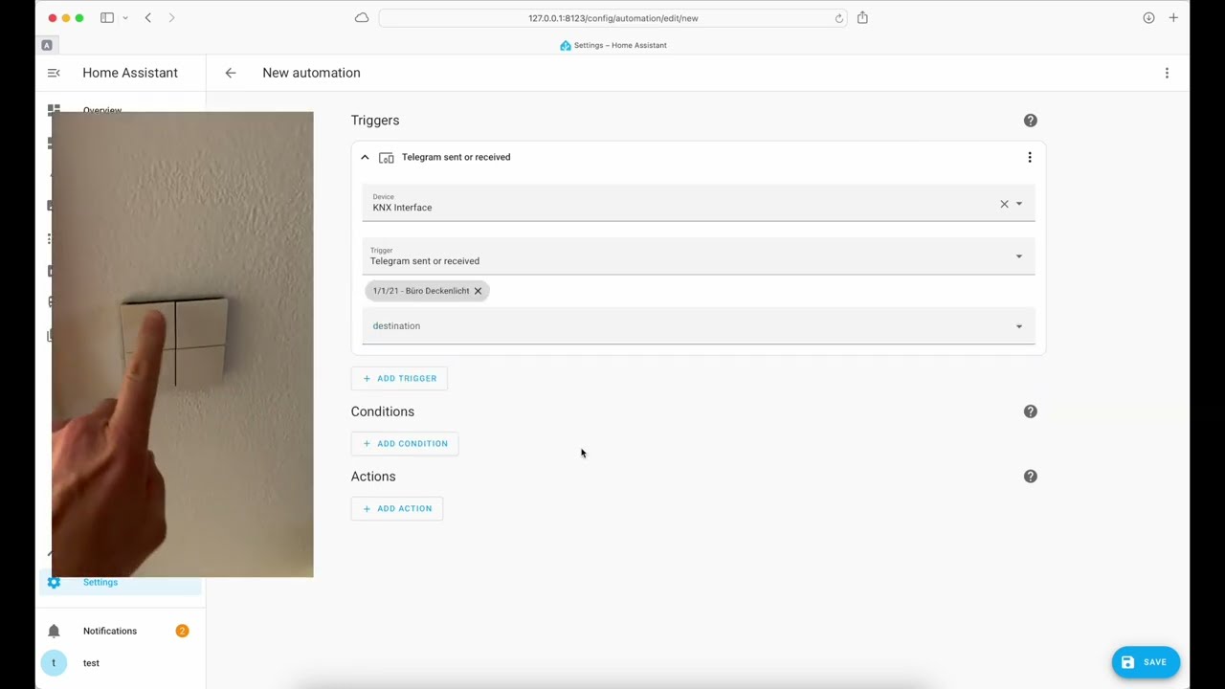Open the KNX Interface device dropdown
The height and width of the screenshot is (689, 1225).
pyautogui.click(x=1018, y=204)
